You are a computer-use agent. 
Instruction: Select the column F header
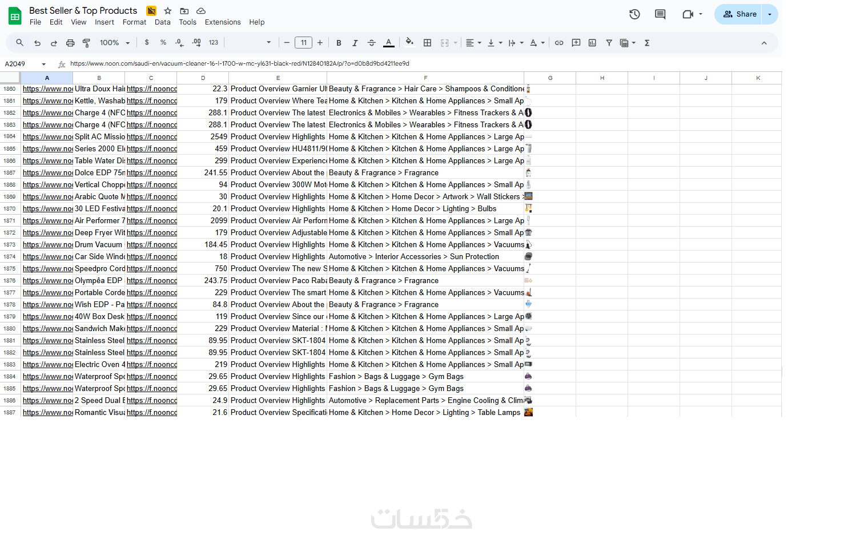pos(425,78)
